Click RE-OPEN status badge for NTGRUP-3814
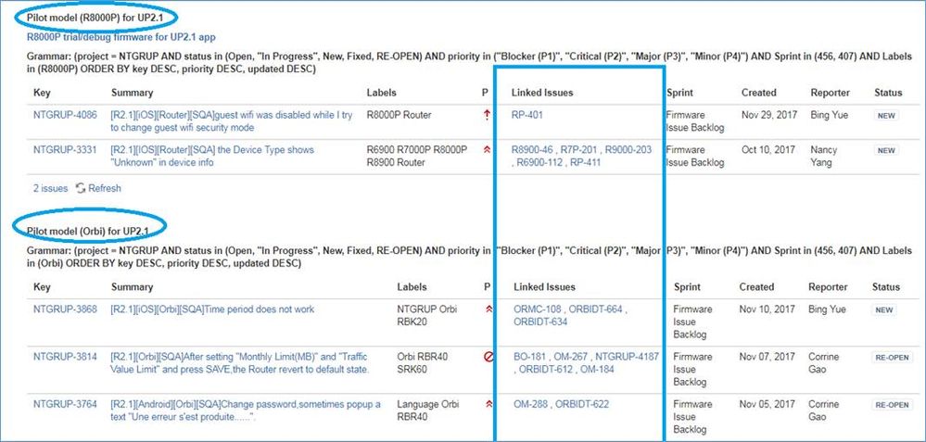This screenshot has height=442, width=926. pos(892,357)
